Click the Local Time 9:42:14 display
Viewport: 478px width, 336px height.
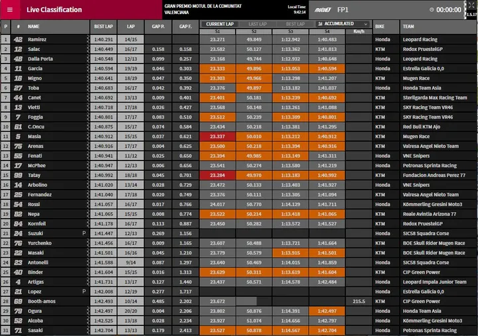(x=297, y=9)
